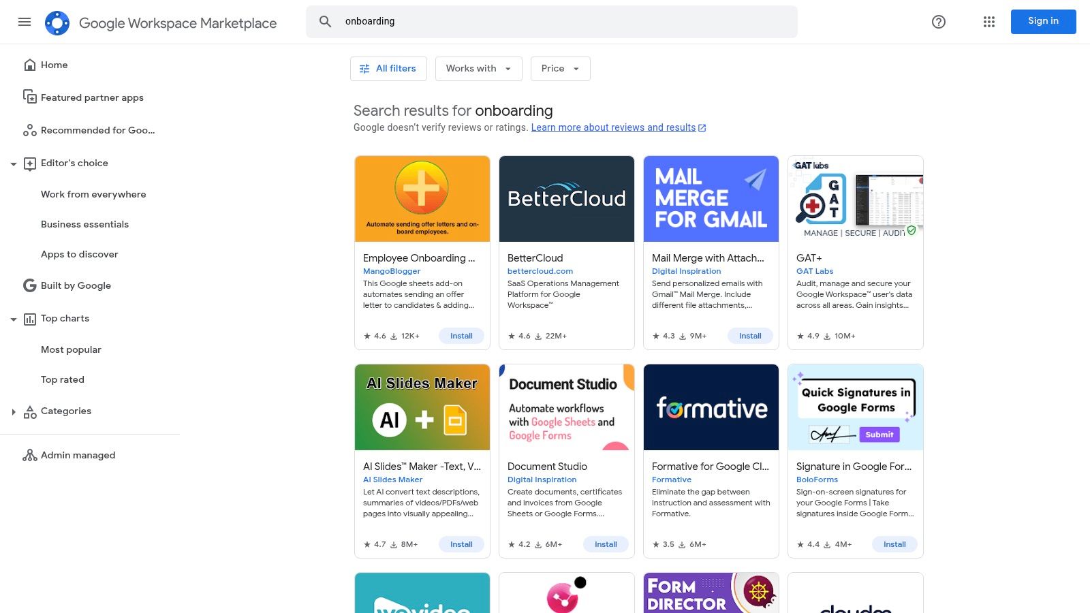This screenshot has width=1090, height=613.
Task: Open the Document Studio thumbnail
Action: [567, 407]
